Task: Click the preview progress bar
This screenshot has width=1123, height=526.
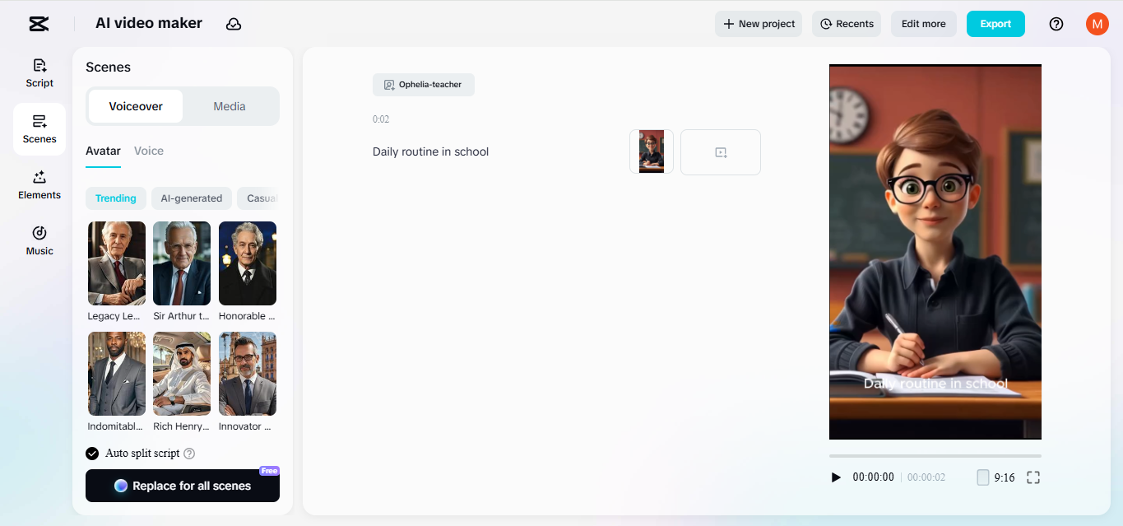Action: tap(935, 454)
